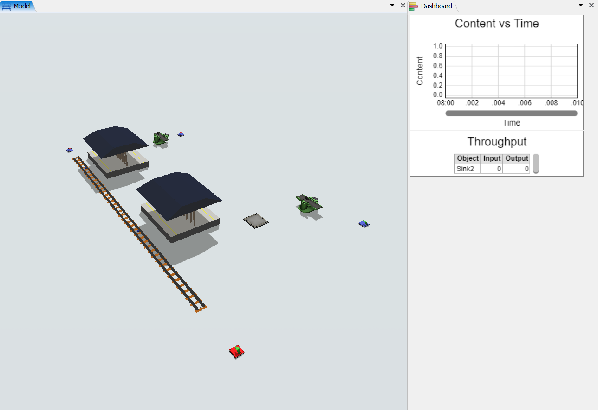Open the Model pane dropdown arrow
The height and width of the screenshot is (410, 598).
coord(393,6)
